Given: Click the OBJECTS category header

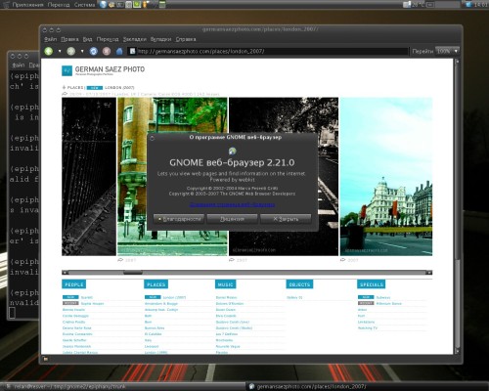Looking at the screenshot, I should point(299,284).
